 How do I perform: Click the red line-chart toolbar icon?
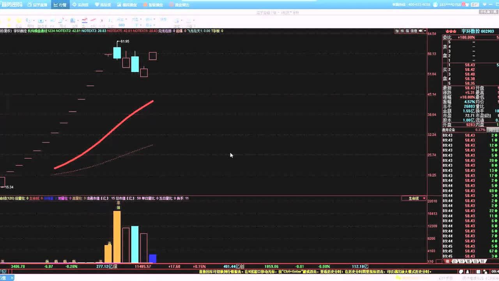click(x=93, y=20)
